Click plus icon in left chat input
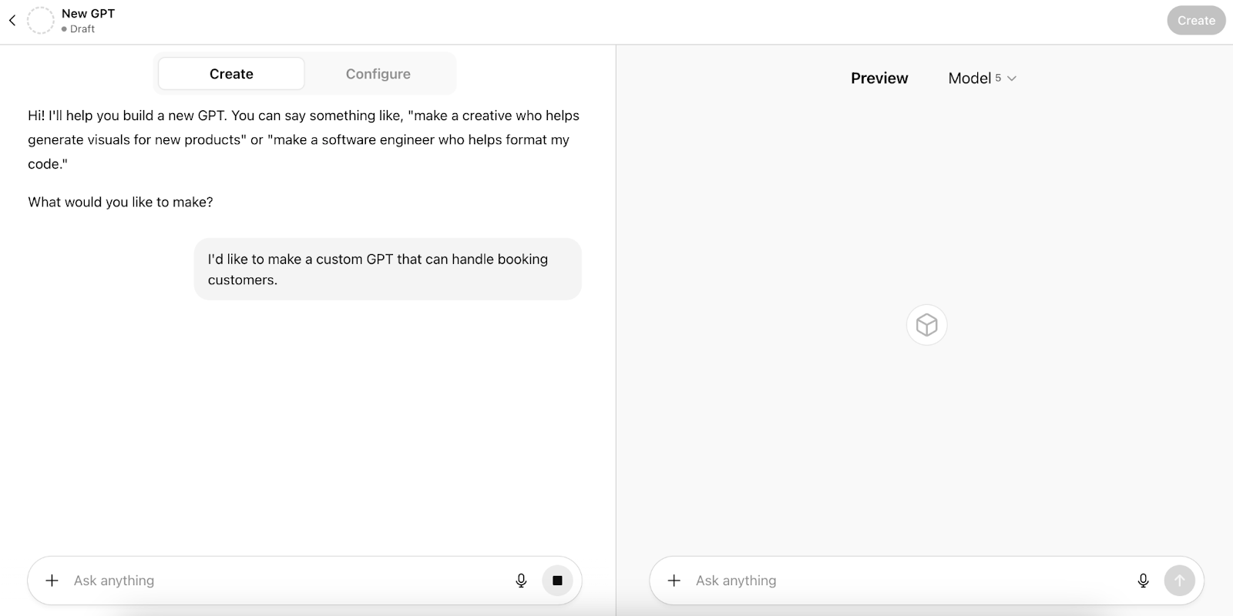Image resolution: width=1233 pixels, height=616 pixels. pyautogui.click(x=52, y=581)
